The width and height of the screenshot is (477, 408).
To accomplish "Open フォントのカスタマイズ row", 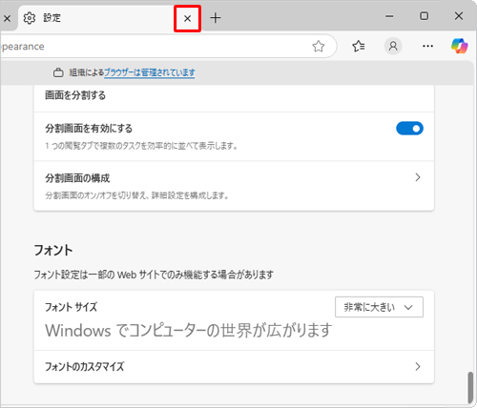I will (234, 367).
